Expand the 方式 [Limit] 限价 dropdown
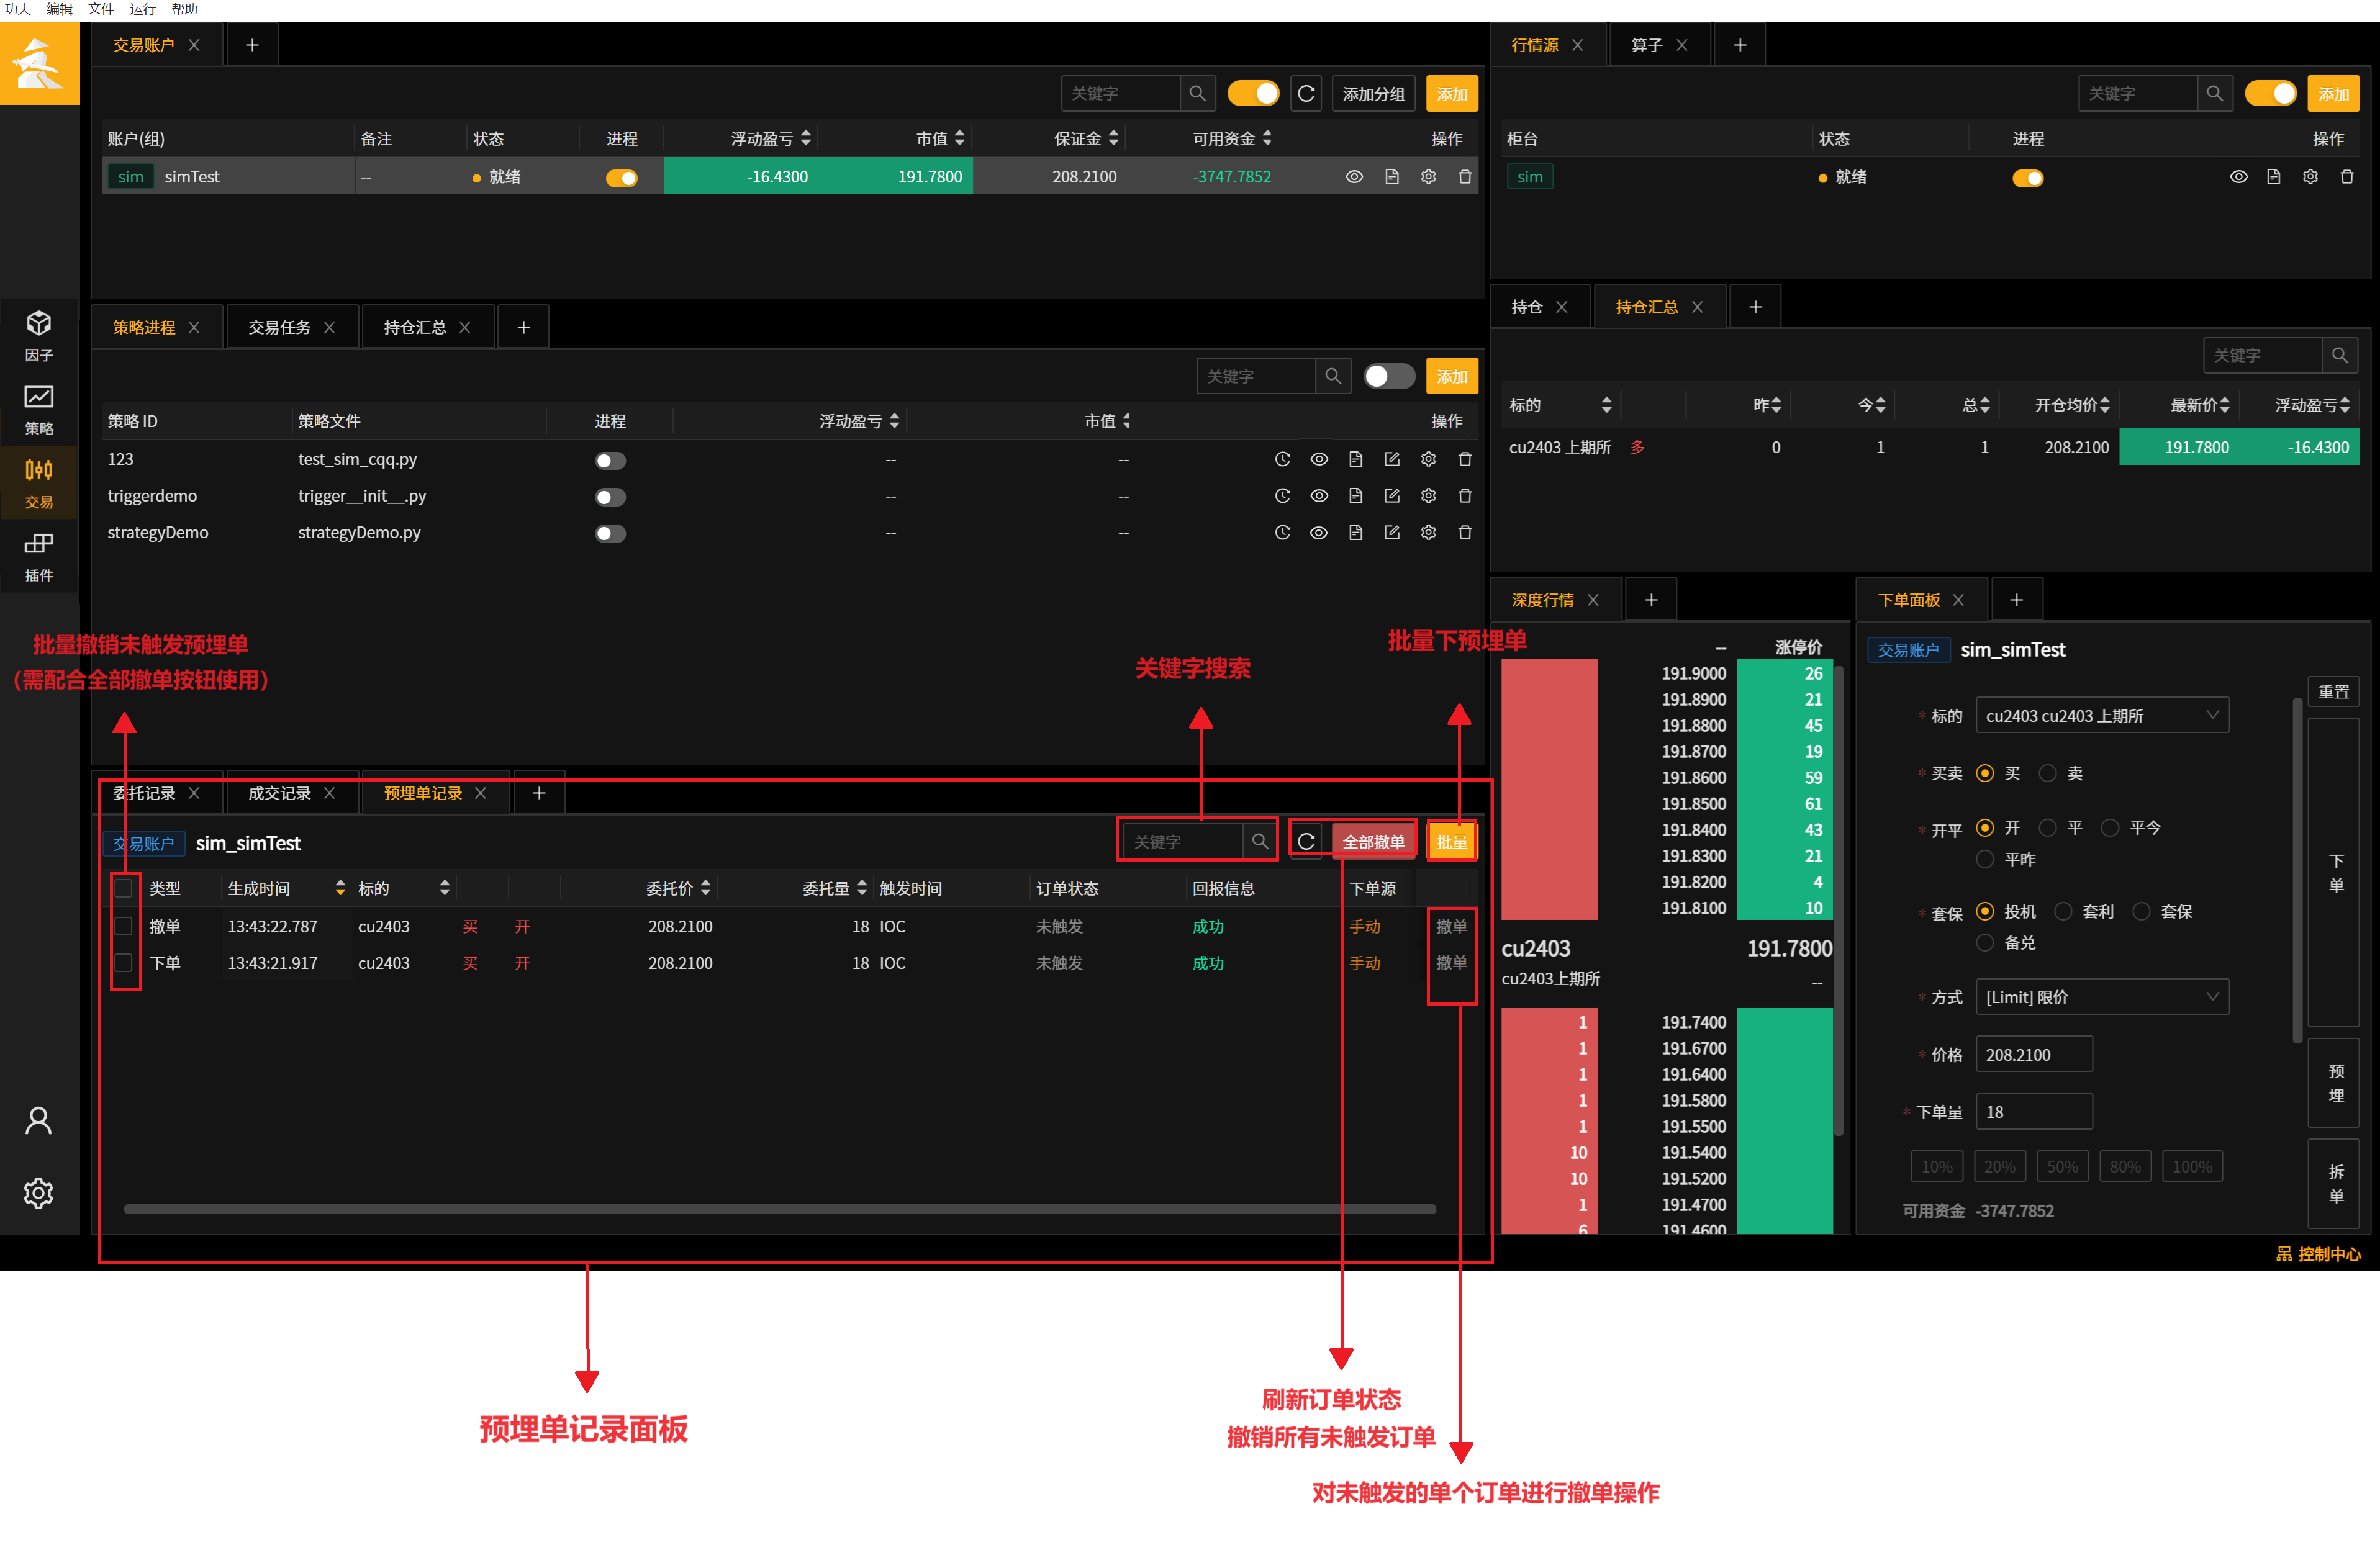 point(2102,996)
